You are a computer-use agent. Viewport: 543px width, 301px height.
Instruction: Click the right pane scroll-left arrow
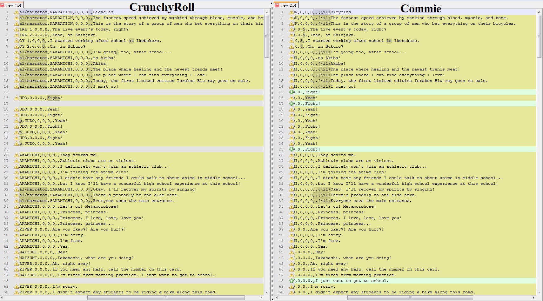(x=277, y=298)
